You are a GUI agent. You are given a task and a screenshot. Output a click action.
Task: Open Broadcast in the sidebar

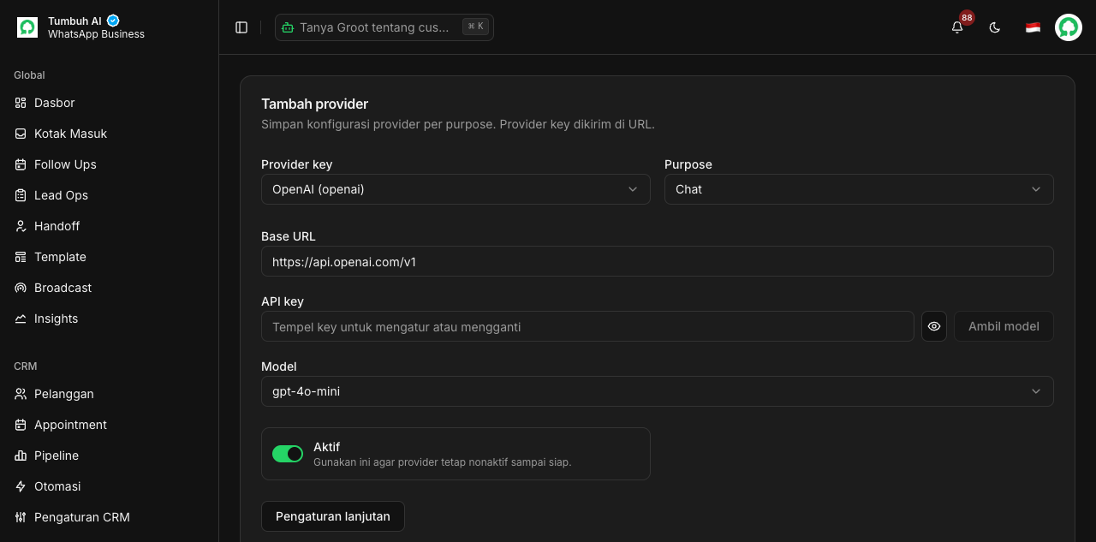[110, 288]
